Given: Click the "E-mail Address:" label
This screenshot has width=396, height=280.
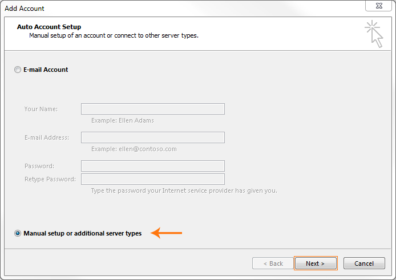Looking at the screenshot, I should pyautogui.click(x=47, y=137).
